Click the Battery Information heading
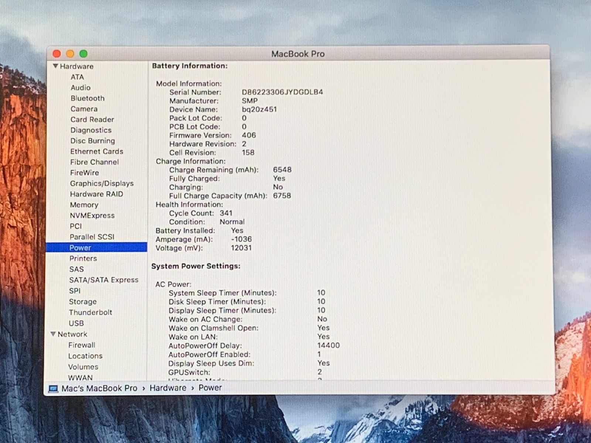 coord(190,66)
